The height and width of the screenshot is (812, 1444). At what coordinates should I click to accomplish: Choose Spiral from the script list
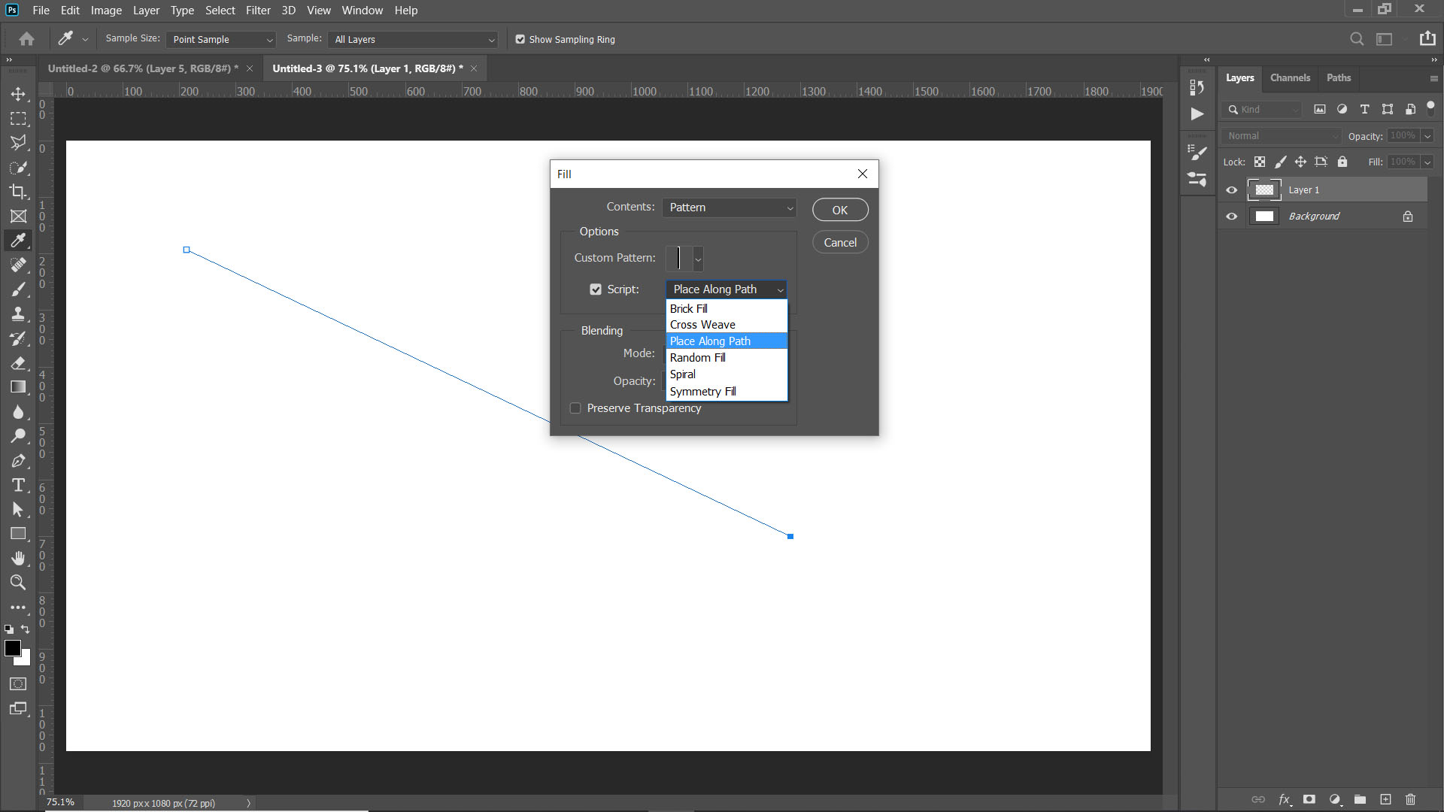(681, 374)
